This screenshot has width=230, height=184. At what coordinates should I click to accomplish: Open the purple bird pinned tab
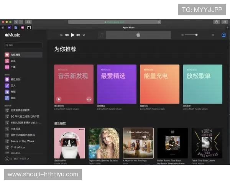[9, 28]
